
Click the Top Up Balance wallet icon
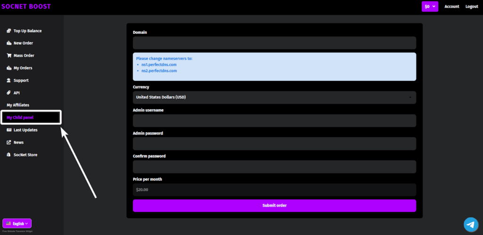9,31
